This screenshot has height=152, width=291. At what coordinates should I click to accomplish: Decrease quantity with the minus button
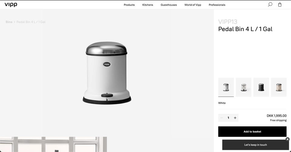coord(222,118)
